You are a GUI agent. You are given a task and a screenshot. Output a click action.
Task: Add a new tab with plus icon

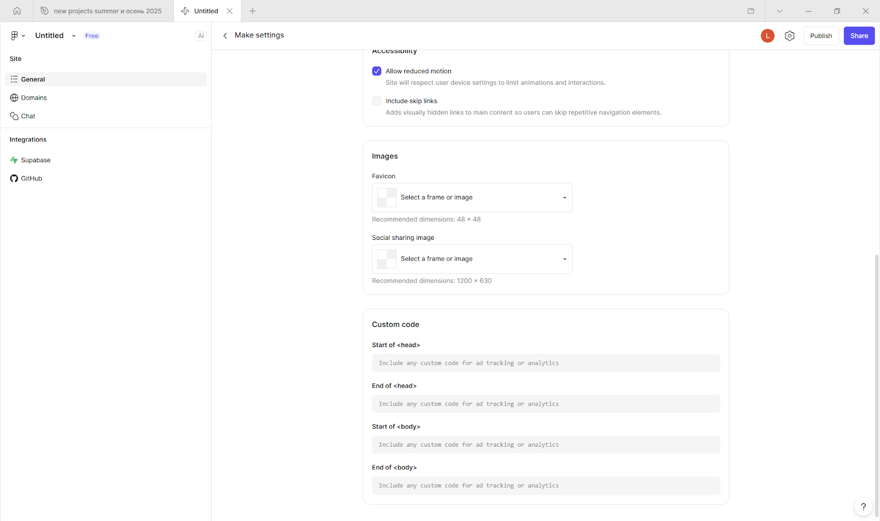pyautogui.click(x=252, y=11)
